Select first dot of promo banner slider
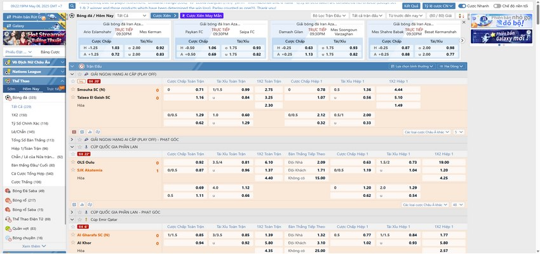This screenshot has height=254, width=540. (x=499, y=44)
